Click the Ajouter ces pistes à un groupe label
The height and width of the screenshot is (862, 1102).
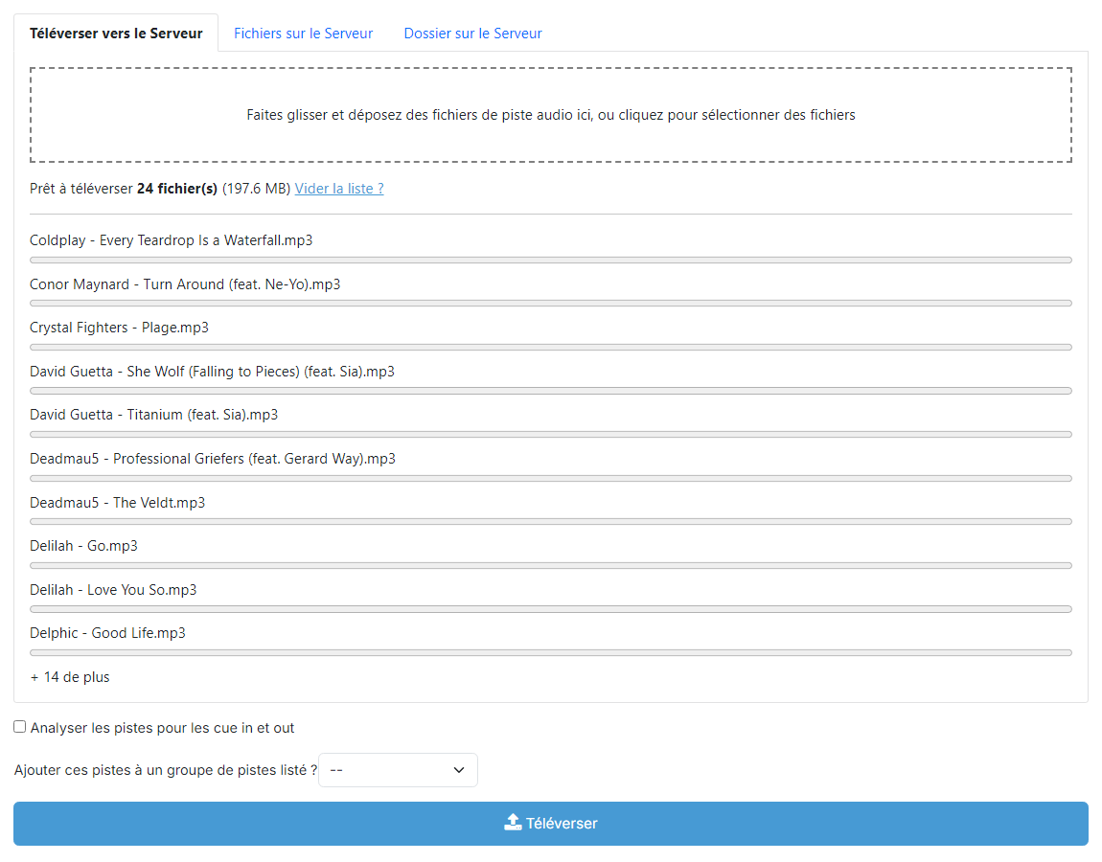point(166,770)
